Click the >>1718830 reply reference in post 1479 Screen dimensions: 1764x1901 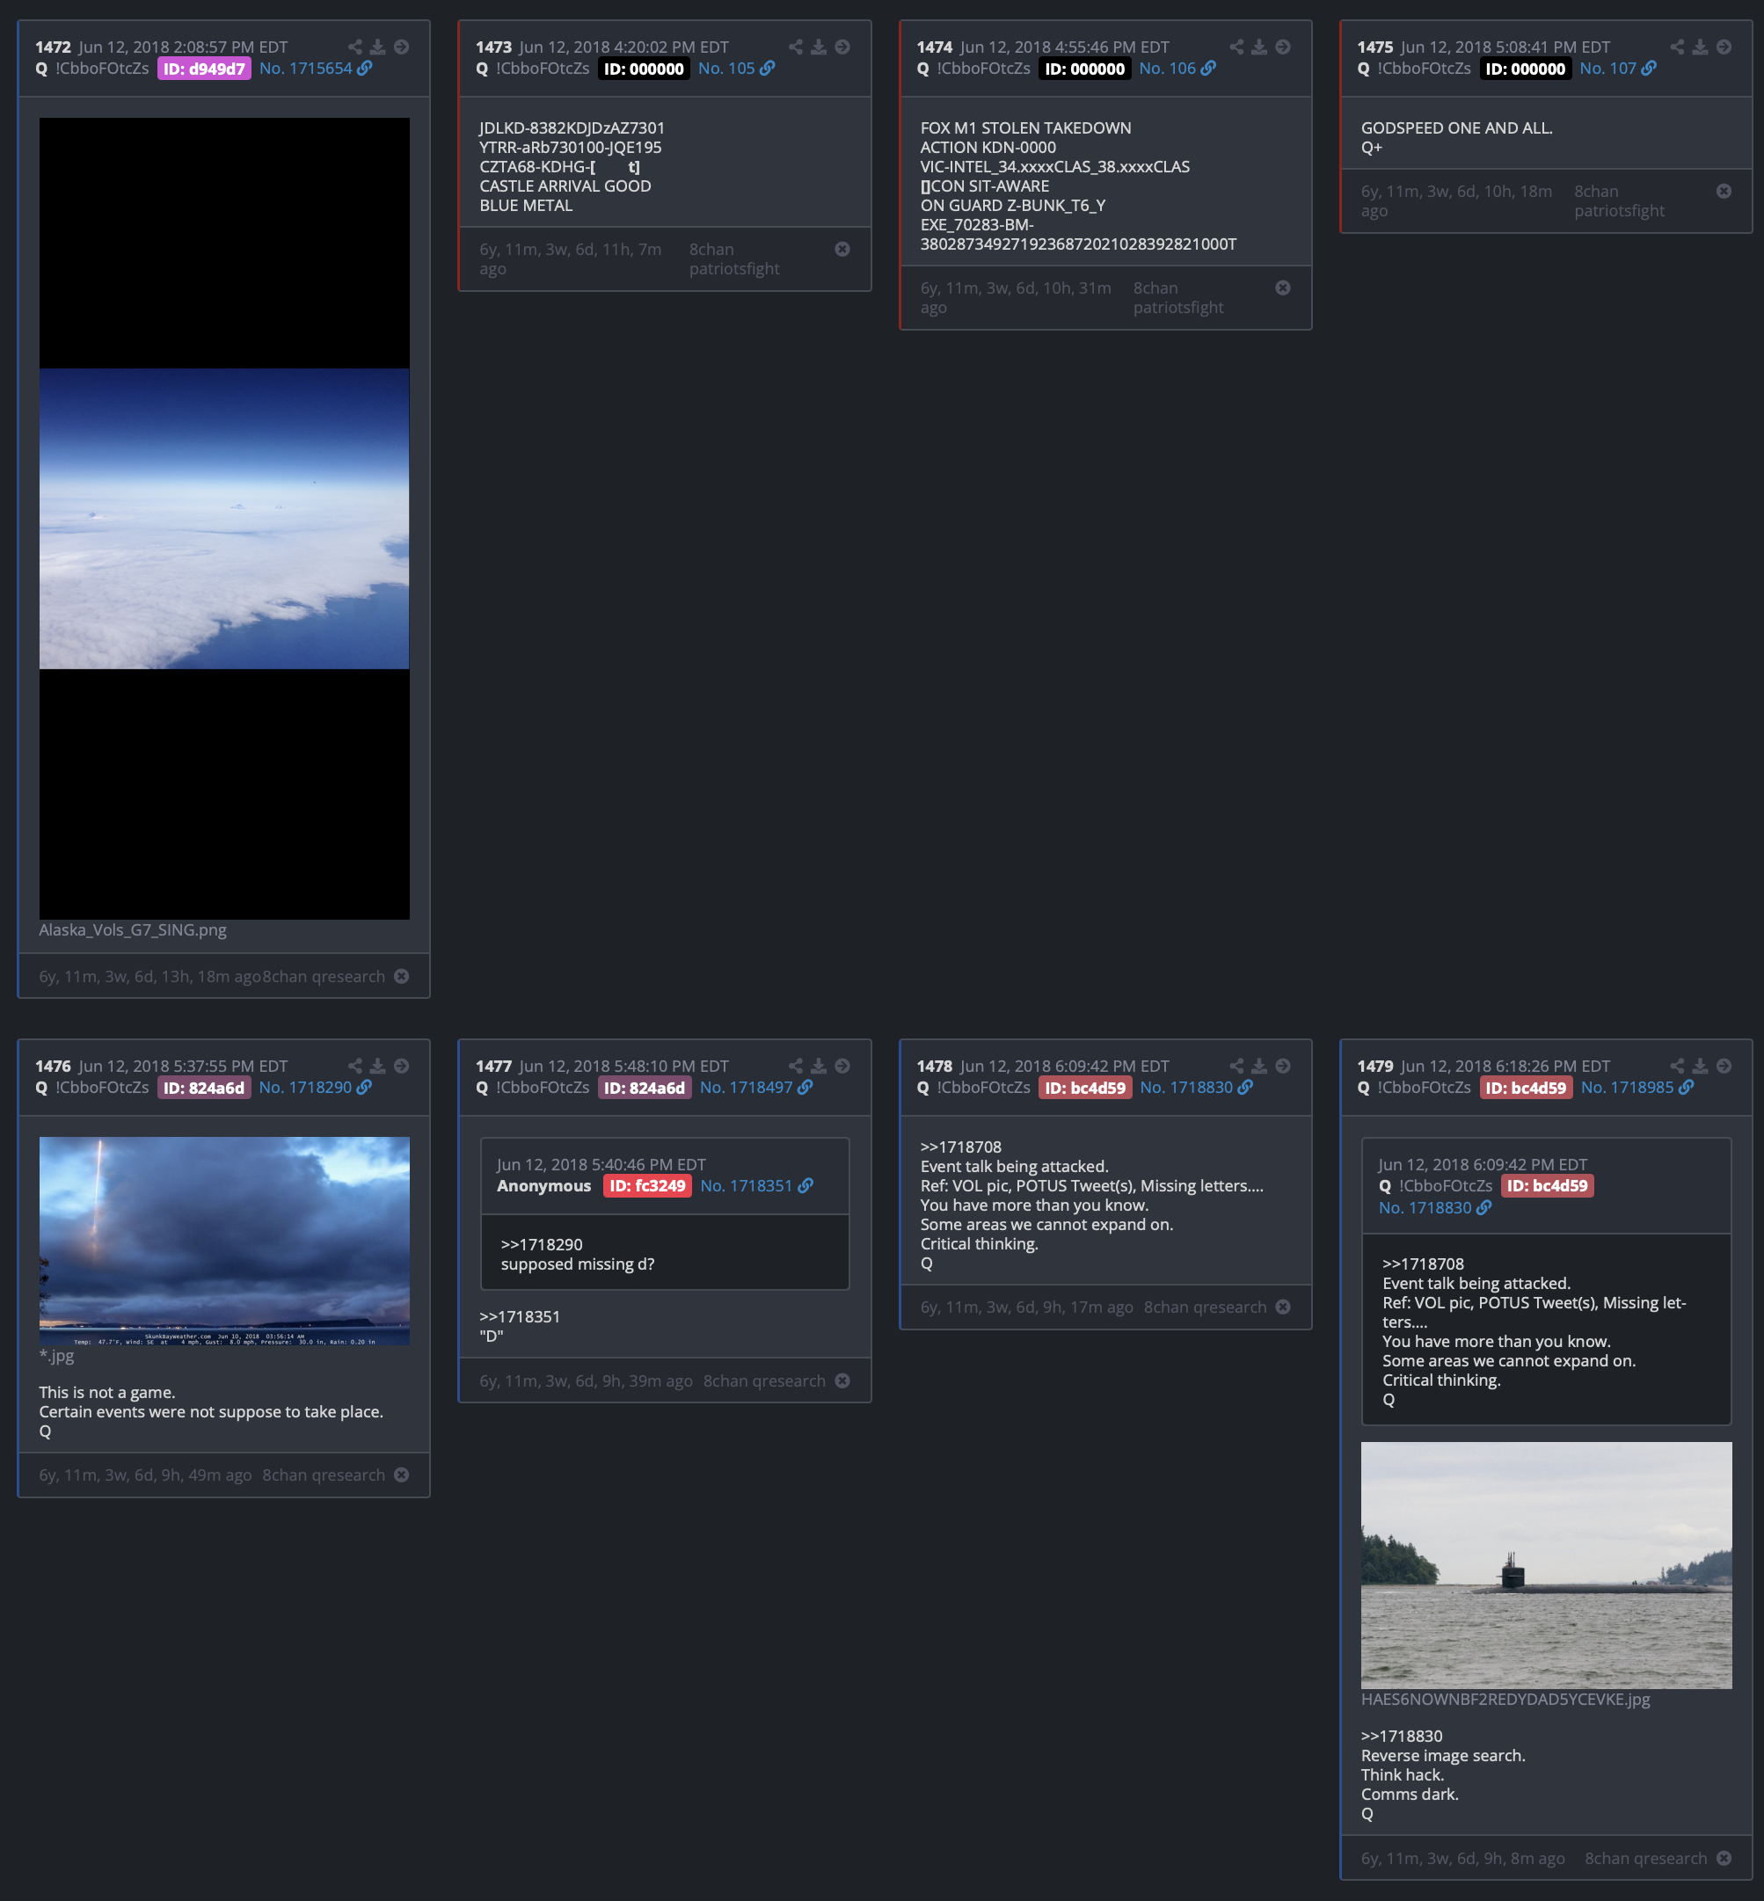coord(1402,1736)
